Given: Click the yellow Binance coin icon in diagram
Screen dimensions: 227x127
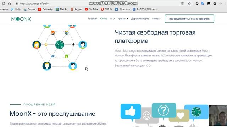Looking at the screenshot, I should click(x=46, y=45).
